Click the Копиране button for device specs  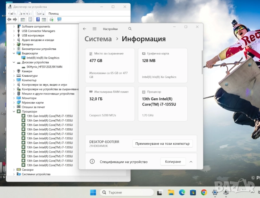[x=173, y=162]
